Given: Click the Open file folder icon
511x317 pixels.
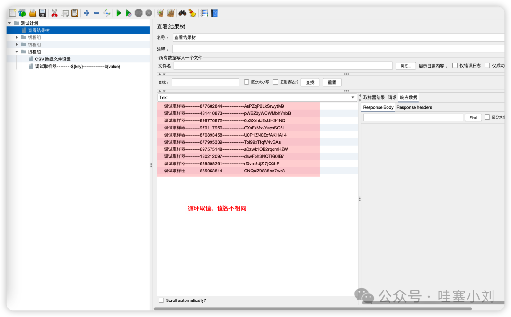Looking at the screenshot, I should (33, 13).
